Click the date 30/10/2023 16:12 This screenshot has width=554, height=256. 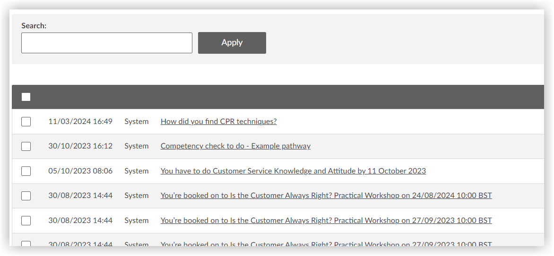80,146
